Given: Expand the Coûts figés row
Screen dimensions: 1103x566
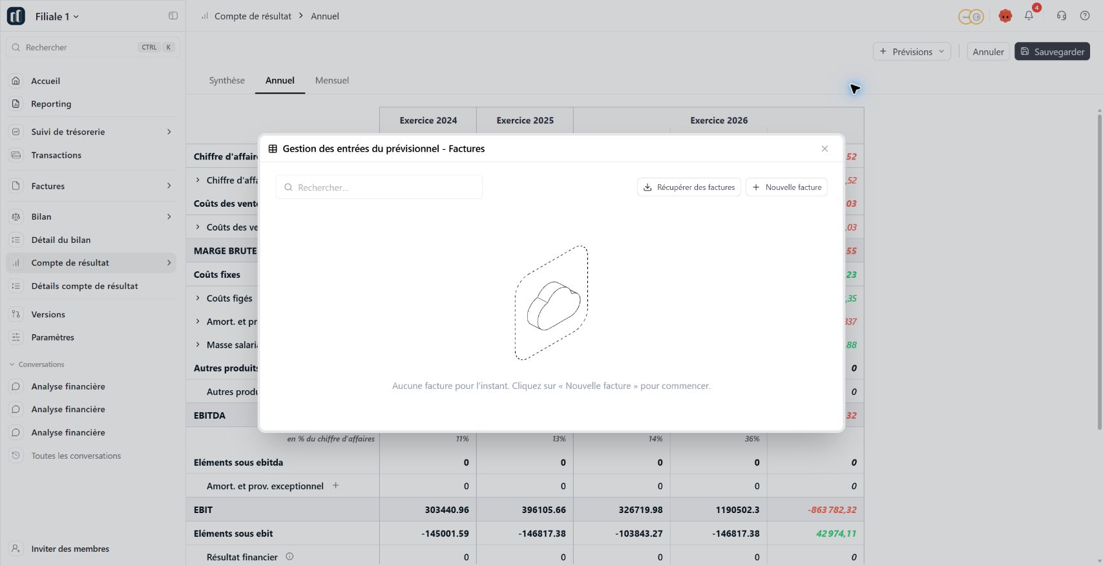Looking at the screenshot, I should pos(198,298).
